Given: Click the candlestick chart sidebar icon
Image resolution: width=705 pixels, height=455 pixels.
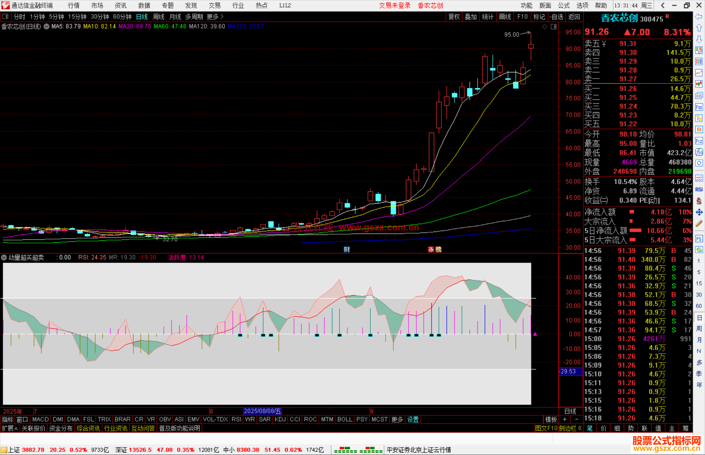Looking at the screenshot, I should coord(699,84).
